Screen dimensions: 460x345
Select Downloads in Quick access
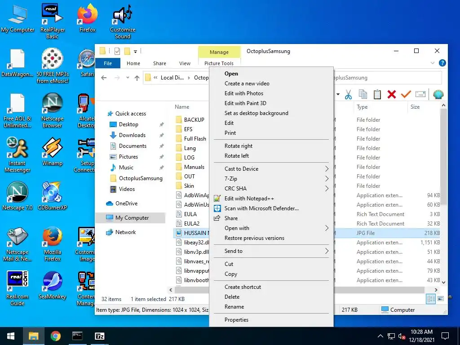point(132,135)
